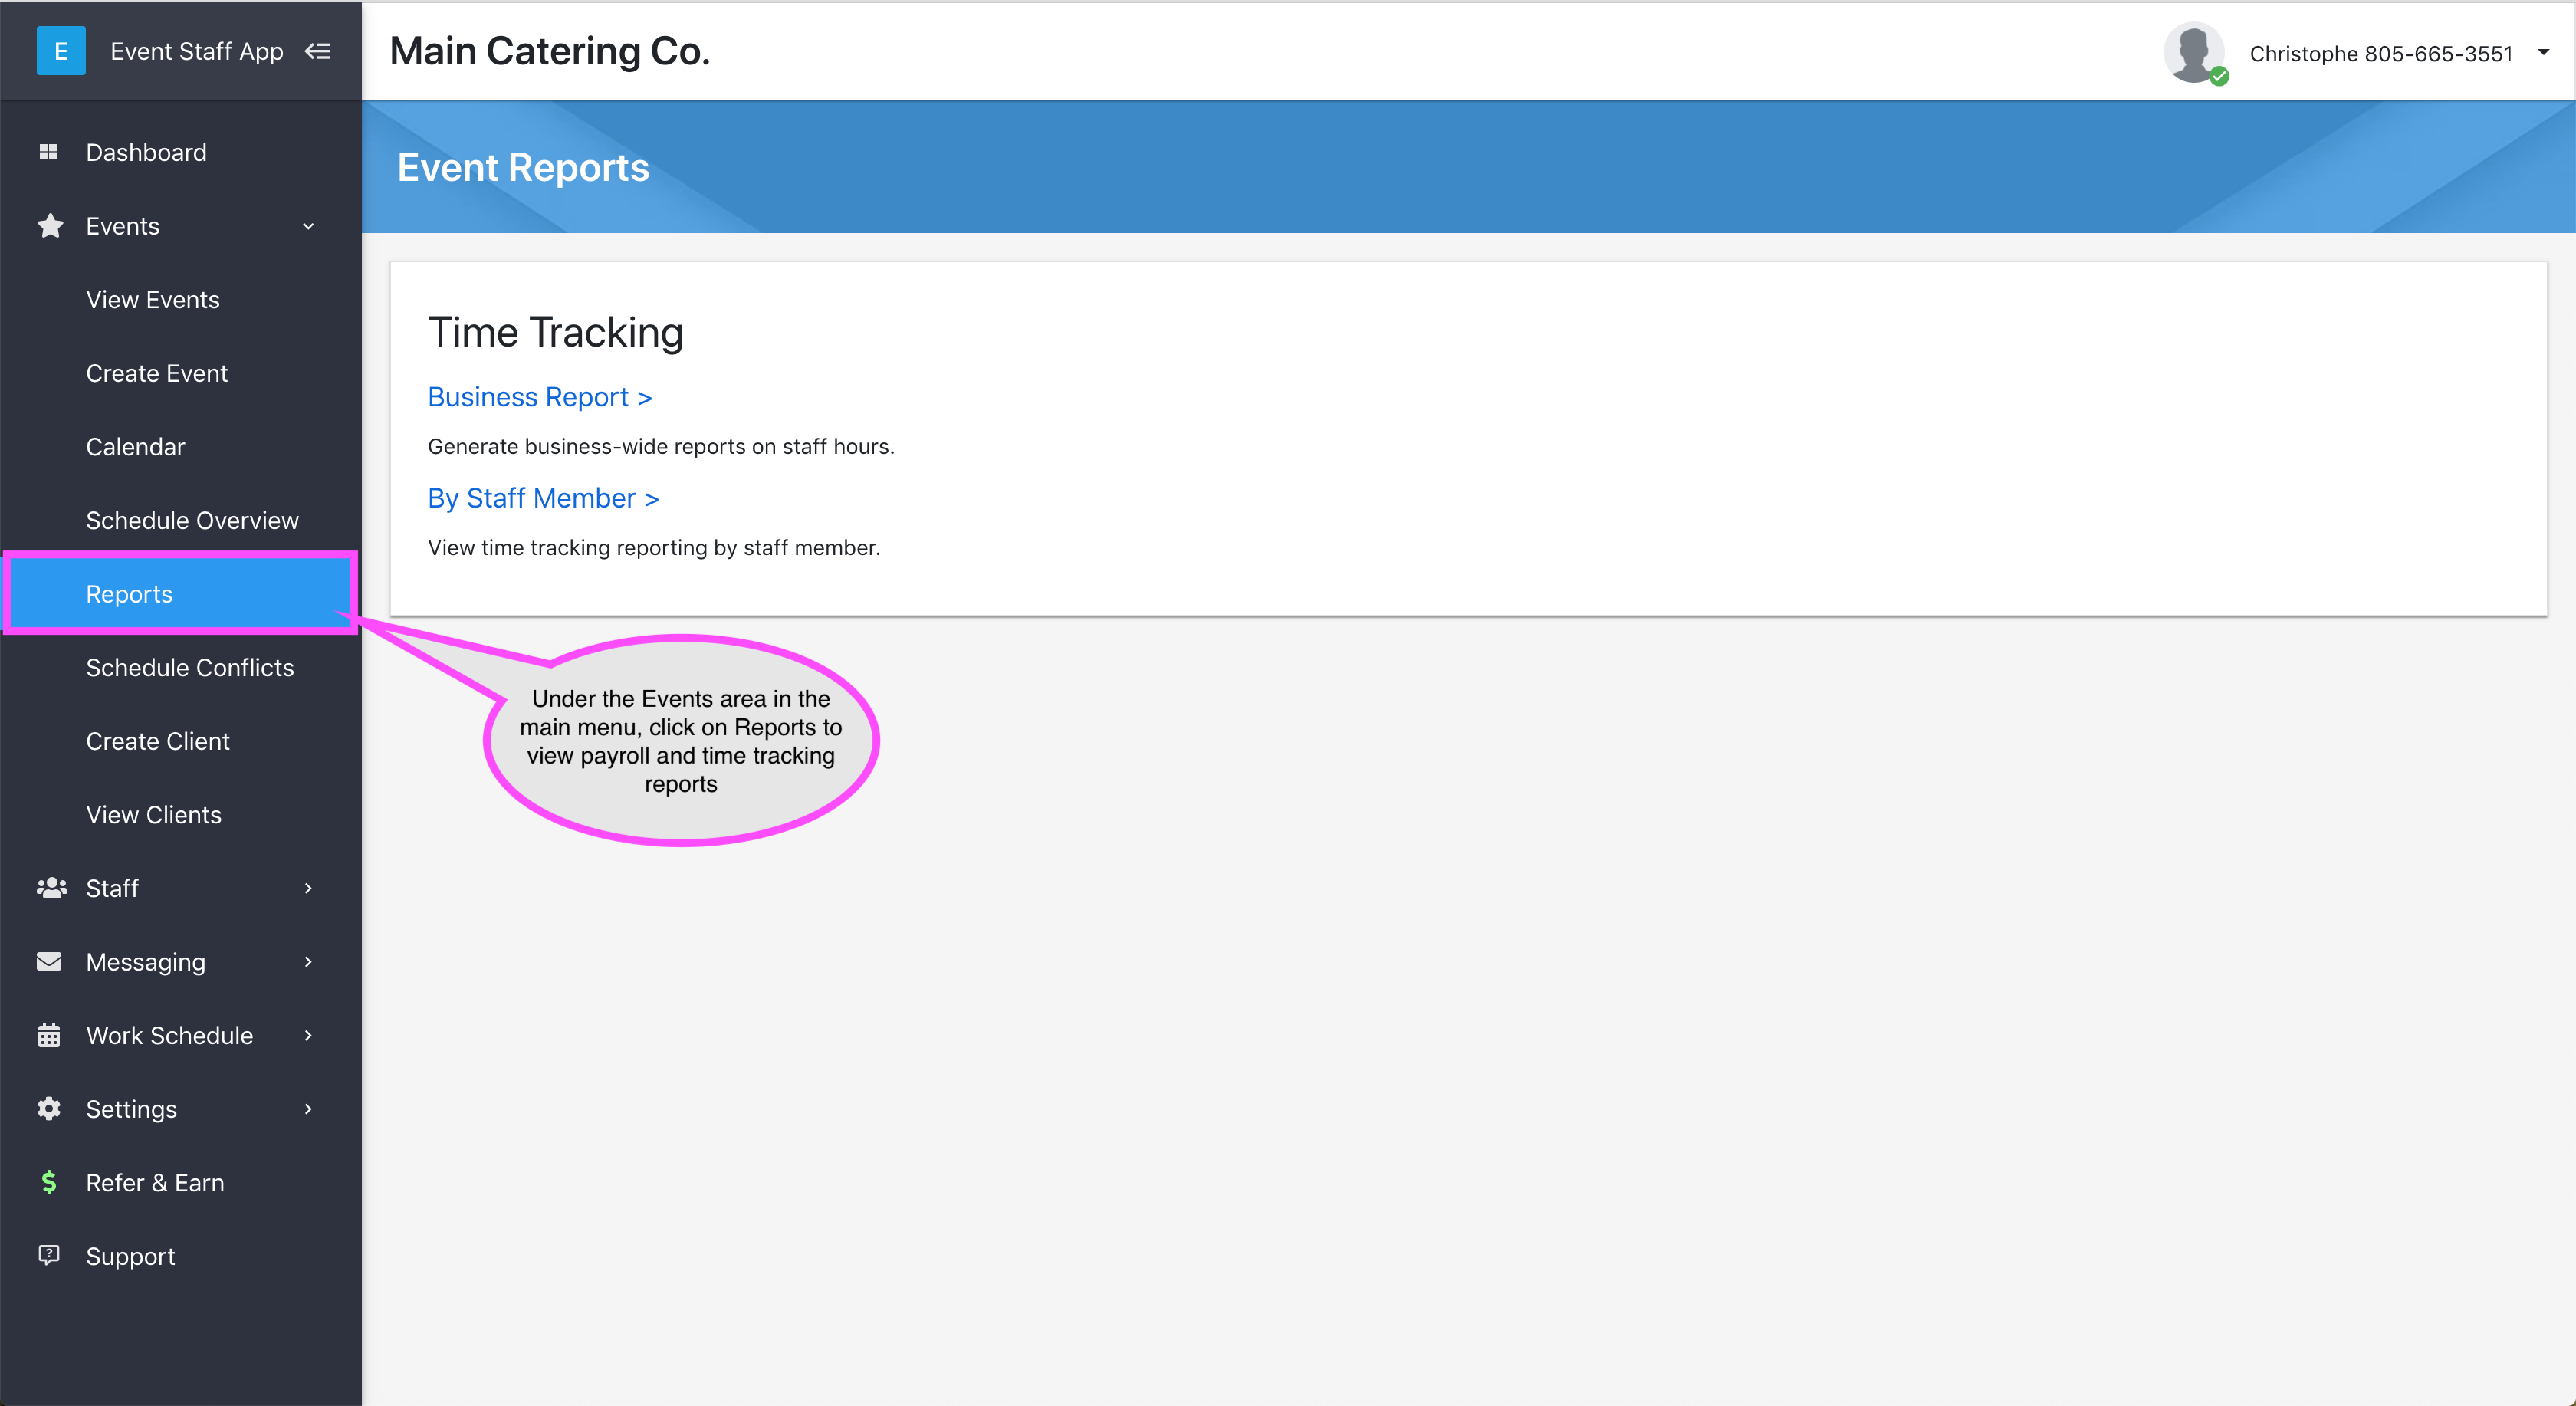Click the Support chat question icon
The width and height of the screenshot is (2576, 1406).
click(49, 1255)
